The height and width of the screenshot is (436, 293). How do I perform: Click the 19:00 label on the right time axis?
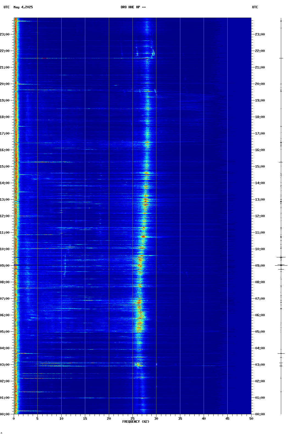pyautogui.click(x=260, y=100)
